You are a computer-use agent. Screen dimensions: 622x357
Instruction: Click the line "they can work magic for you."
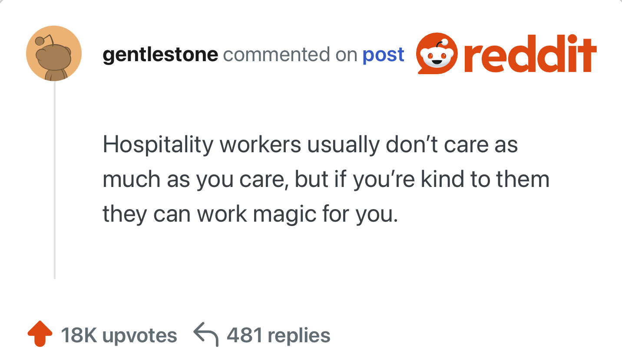click(250, 214)
